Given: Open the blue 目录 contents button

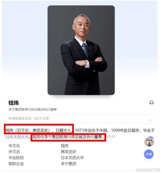Looking at the screenshot, I should pos(149,154).
